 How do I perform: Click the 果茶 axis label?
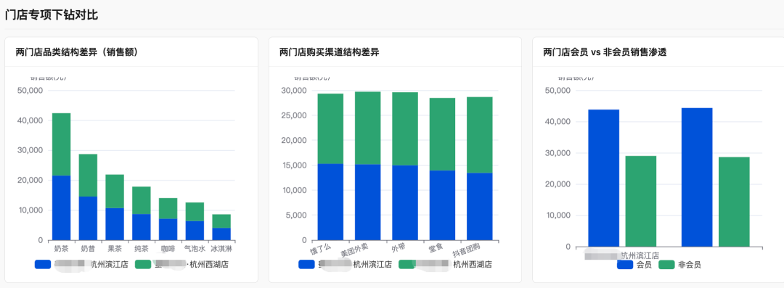[x=115, y=248]
